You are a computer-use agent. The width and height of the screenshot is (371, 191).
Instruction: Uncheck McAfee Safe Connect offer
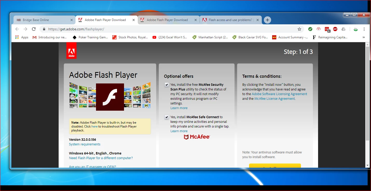coord(167,117)
